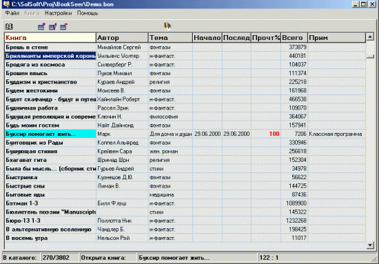This screenshot has width=379, height=264.
Task: Click author Поллотта Ник
Action: (114, 221)
